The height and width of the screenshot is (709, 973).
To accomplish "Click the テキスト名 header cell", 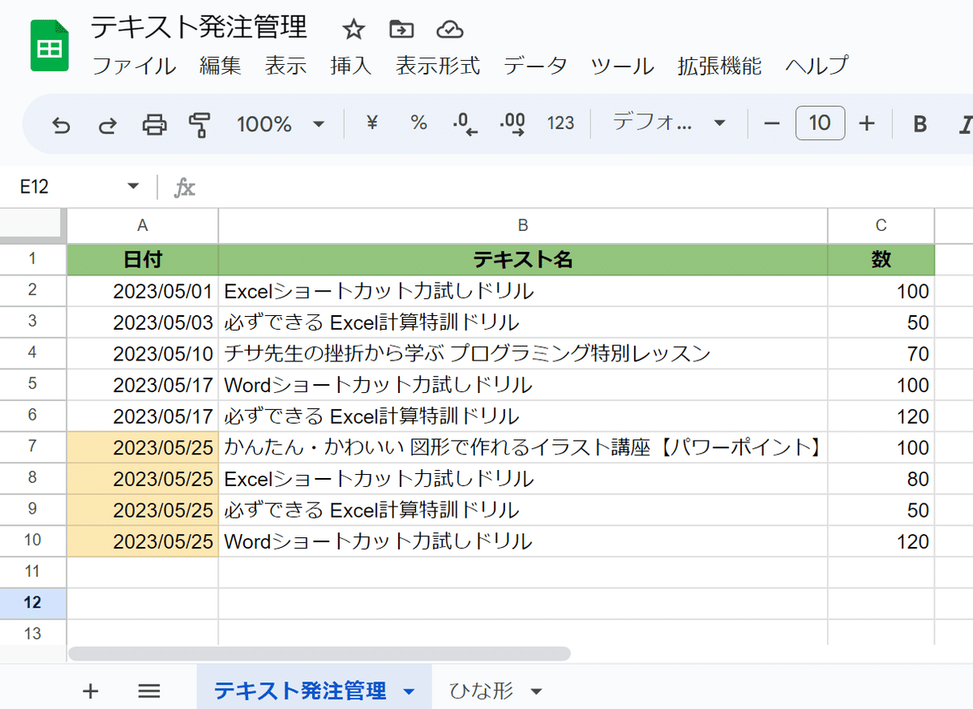I will click(523, 259).
